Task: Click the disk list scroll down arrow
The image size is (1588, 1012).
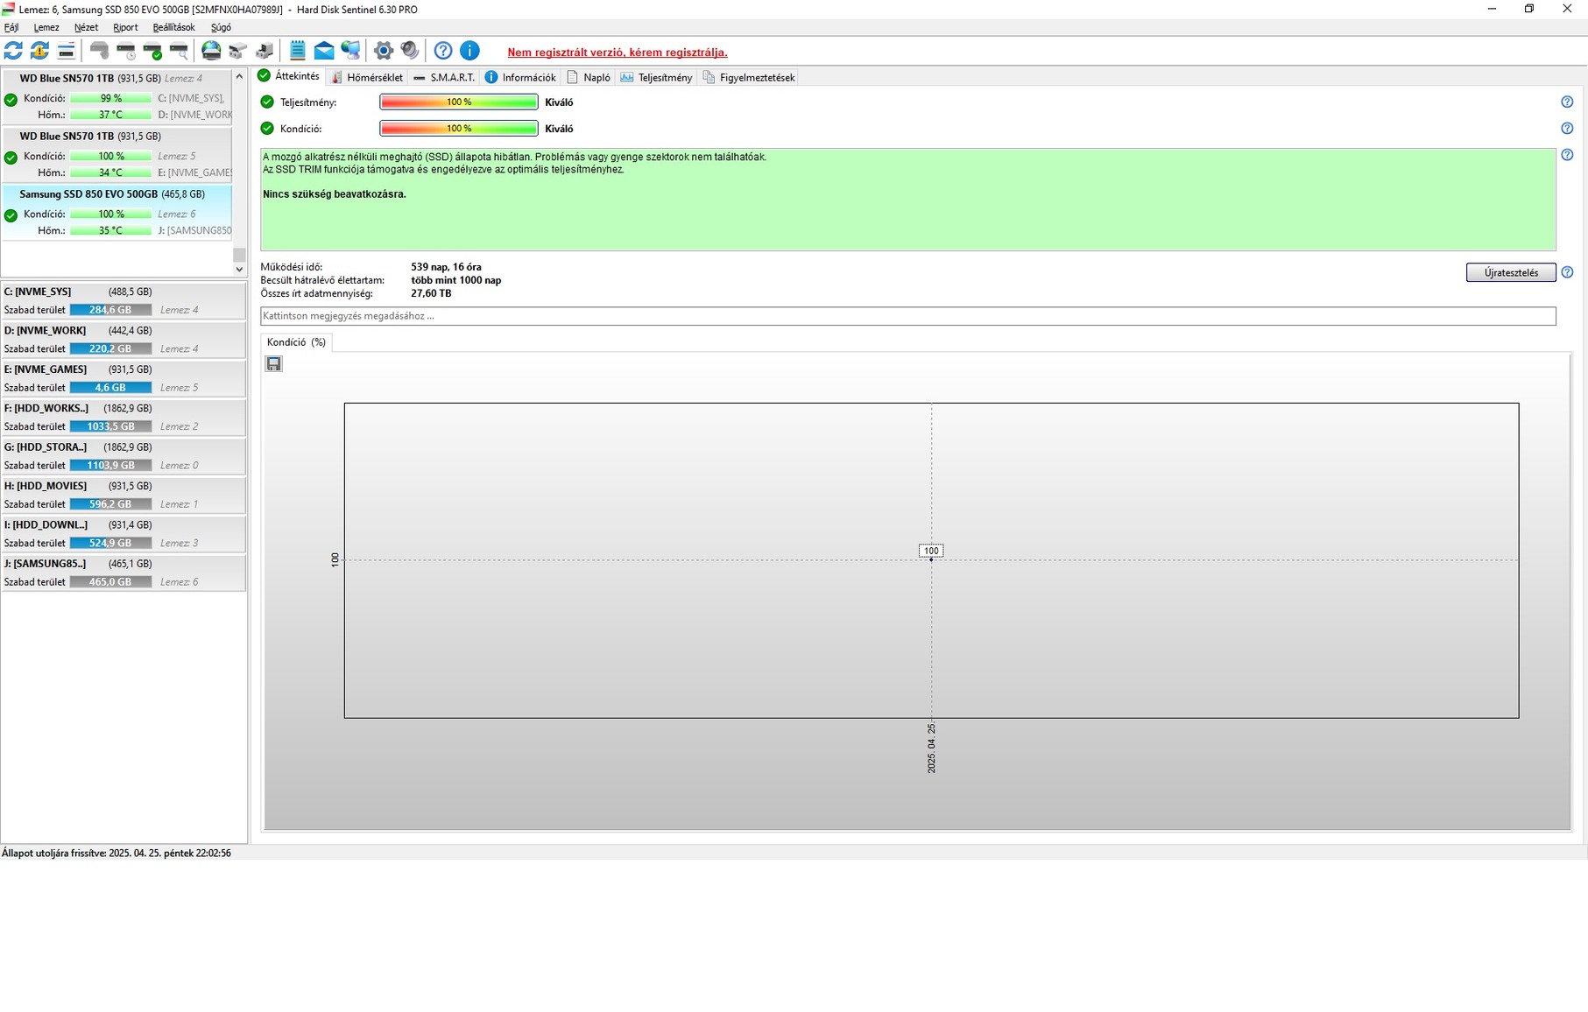Action: coord(239,270)
